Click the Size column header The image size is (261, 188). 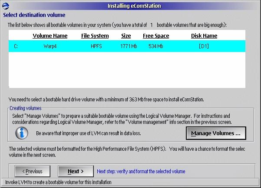point(126,36)
